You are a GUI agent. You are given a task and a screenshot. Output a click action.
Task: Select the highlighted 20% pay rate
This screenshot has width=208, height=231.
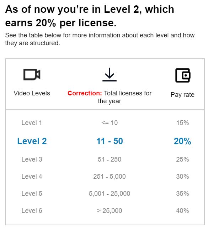[182, 141]
